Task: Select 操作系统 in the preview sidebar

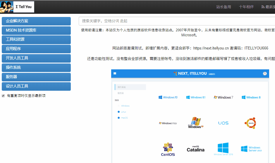Action: pos(130,87)
